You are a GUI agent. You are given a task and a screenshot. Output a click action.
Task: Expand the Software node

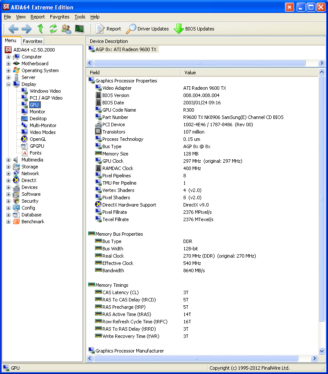pyautogui.click(x=8, y=194)
